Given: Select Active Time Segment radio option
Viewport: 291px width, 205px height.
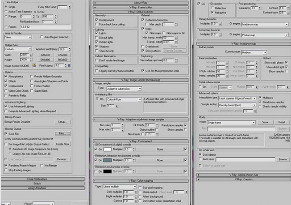Looking at the screenshot, I should 6,12.
